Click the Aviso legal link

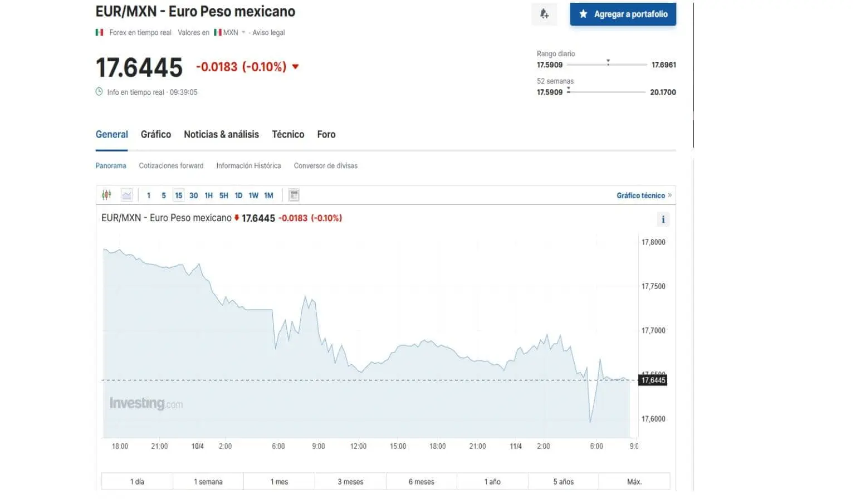269,33
